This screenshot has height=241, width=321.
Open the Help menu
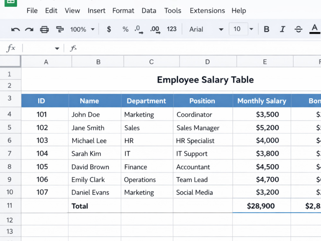pos(239,11)
